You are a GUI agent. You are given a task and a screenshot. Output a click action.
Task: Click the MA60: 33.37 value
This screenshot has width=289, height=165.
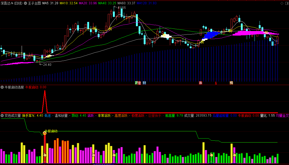(x=126, y=3)
